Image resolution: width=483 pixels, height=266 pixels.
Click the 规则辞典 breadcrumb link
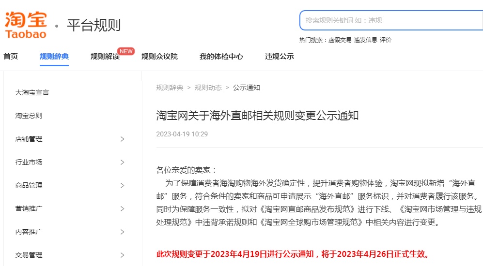point(170,88)
